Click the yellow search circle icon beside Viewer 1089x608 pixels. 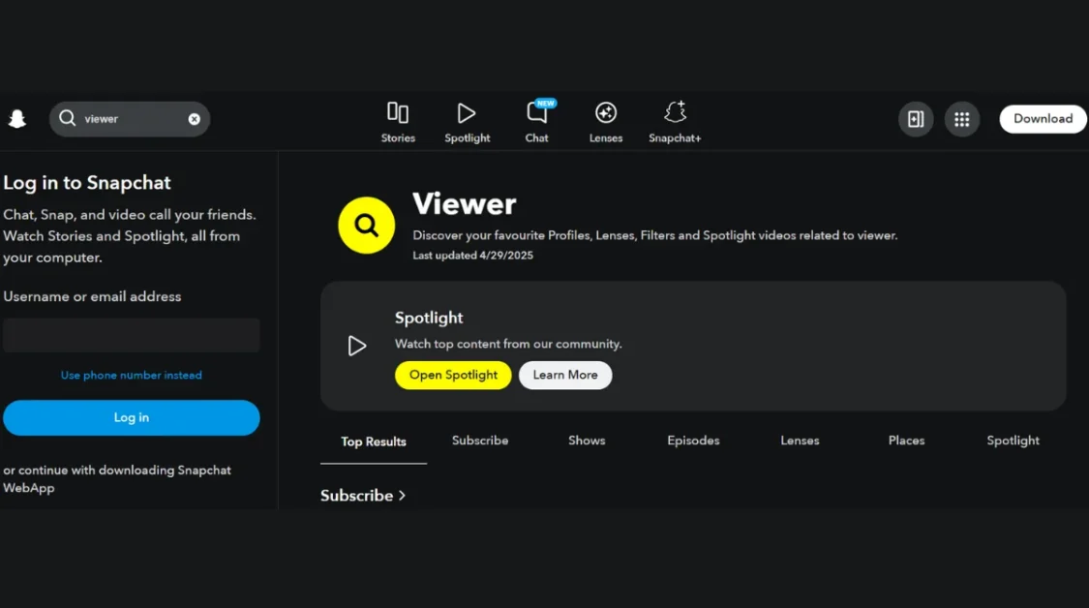(367, 226)
